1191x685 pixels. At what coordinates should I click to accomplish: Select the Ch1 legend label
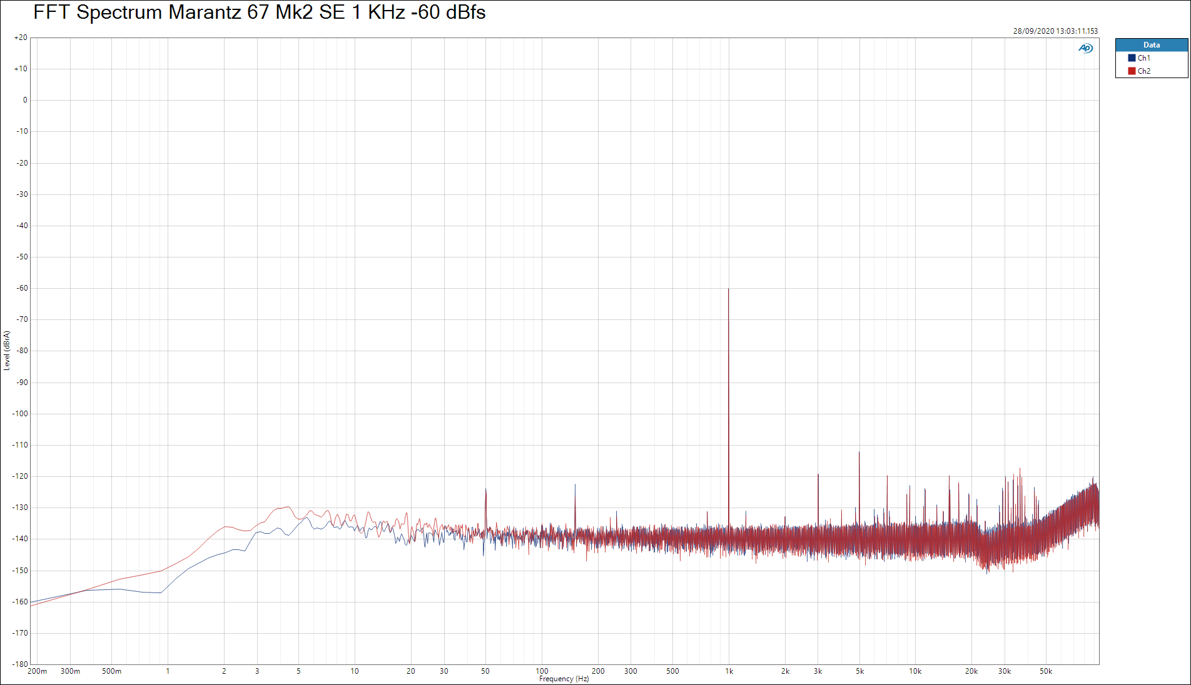click(1143, 58)
